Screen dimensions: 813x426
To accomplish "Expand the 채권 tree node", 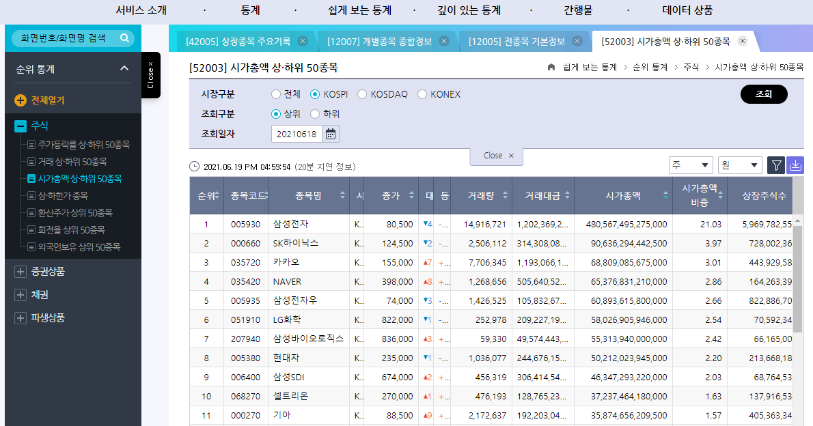I will click(20, 295).
